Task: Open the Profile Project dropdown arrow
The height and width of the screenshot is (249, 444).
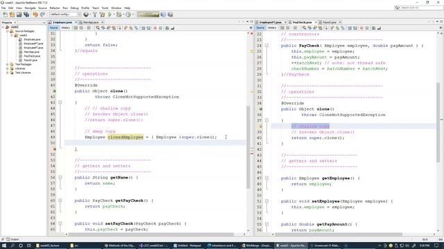Action: pos(133,15)
